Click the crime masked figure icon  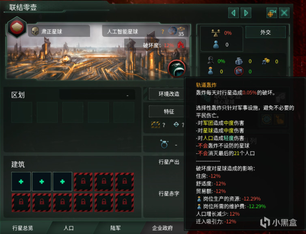click(x=211, y=60)
